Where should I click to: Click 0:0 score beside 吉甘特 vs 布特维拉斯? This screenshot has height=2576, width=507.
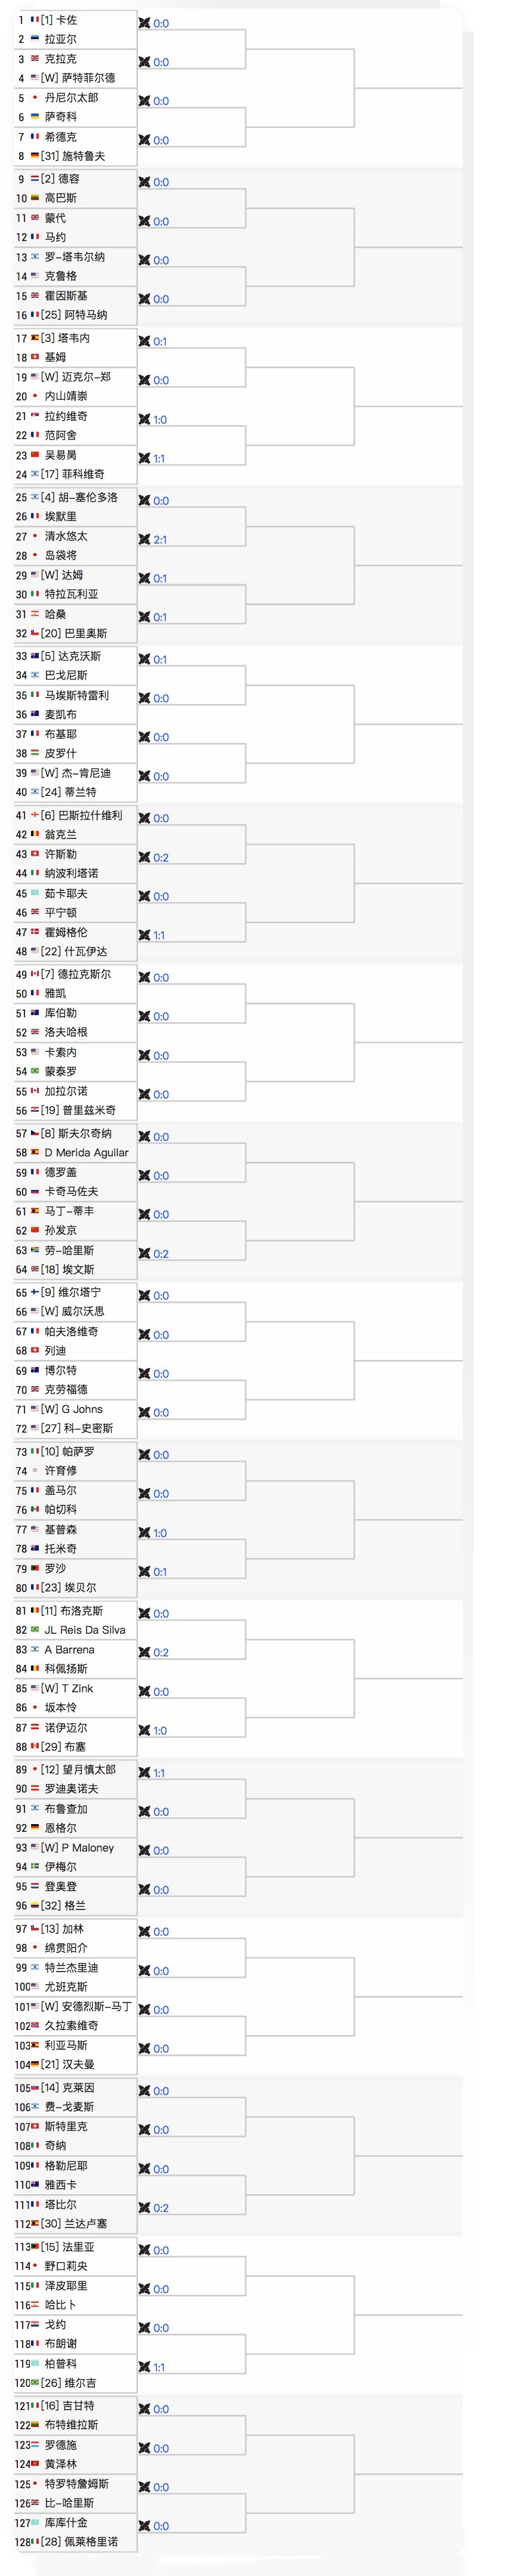pos(161,2409)
